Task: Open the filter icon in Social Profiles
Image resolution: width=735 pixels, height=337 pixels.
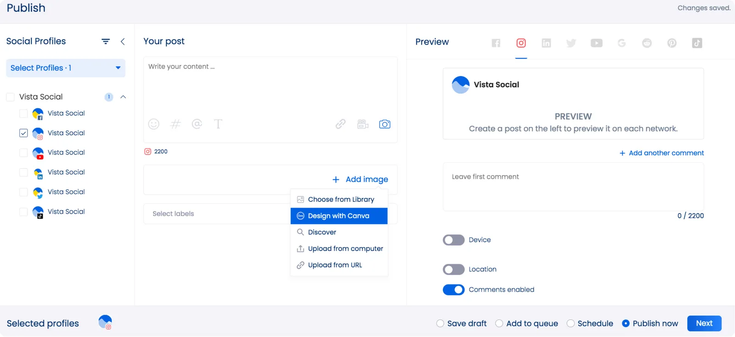Action: tap(106, 41)
